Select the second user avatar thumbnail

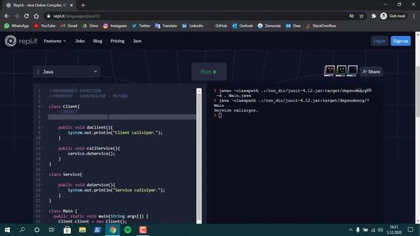pyautogui.click(x=341, y=71)
